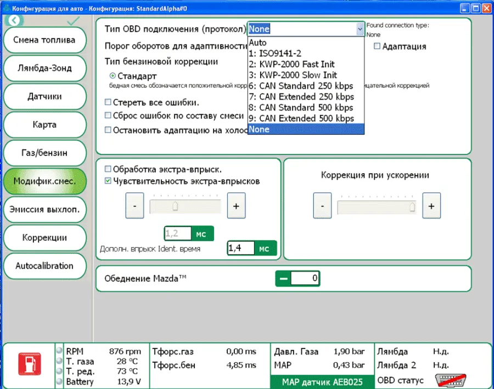The height and width of the screenshot is (389, 494).
Task: Choose 3: KWP-2000 Slow Init option
Action: [x=306, y=75]
